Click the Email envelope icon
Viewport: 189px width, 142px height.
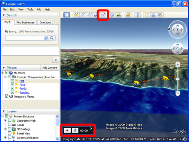(x=147, y=15)
